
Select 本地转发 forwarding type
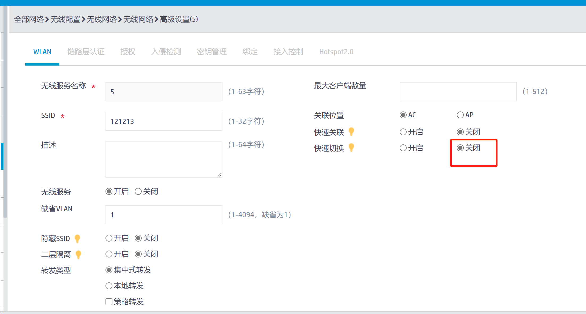pos(109,286)
